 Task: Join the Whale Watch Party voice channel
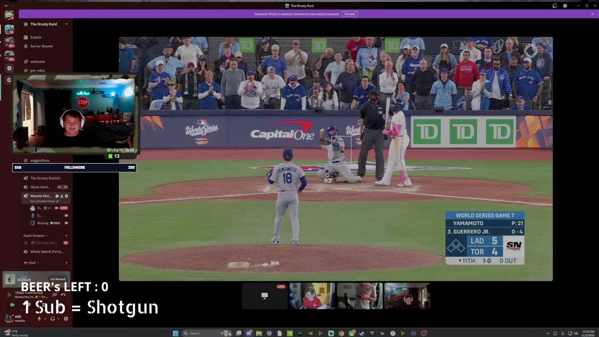pyautogui.click(x=46, y=251)
